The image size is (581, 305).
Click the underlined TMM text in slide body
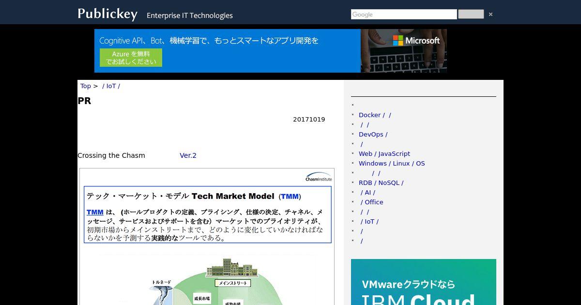pos(95,212)
